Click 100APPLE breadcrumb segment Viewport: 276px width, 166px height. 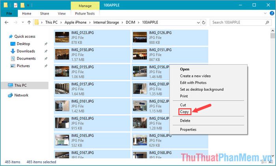[150, 22]
